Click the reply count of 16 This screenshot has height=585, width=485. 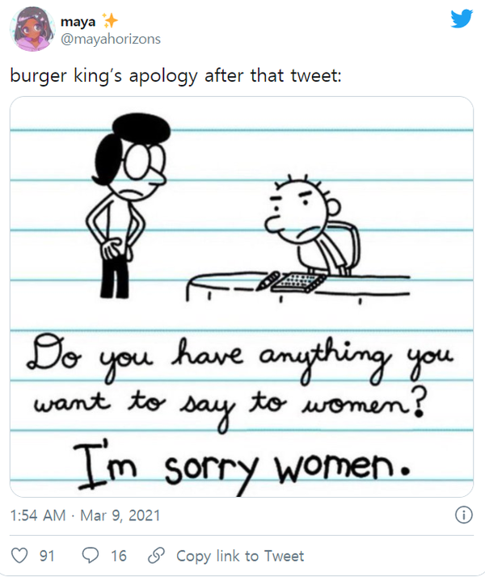tap(118, 556)
